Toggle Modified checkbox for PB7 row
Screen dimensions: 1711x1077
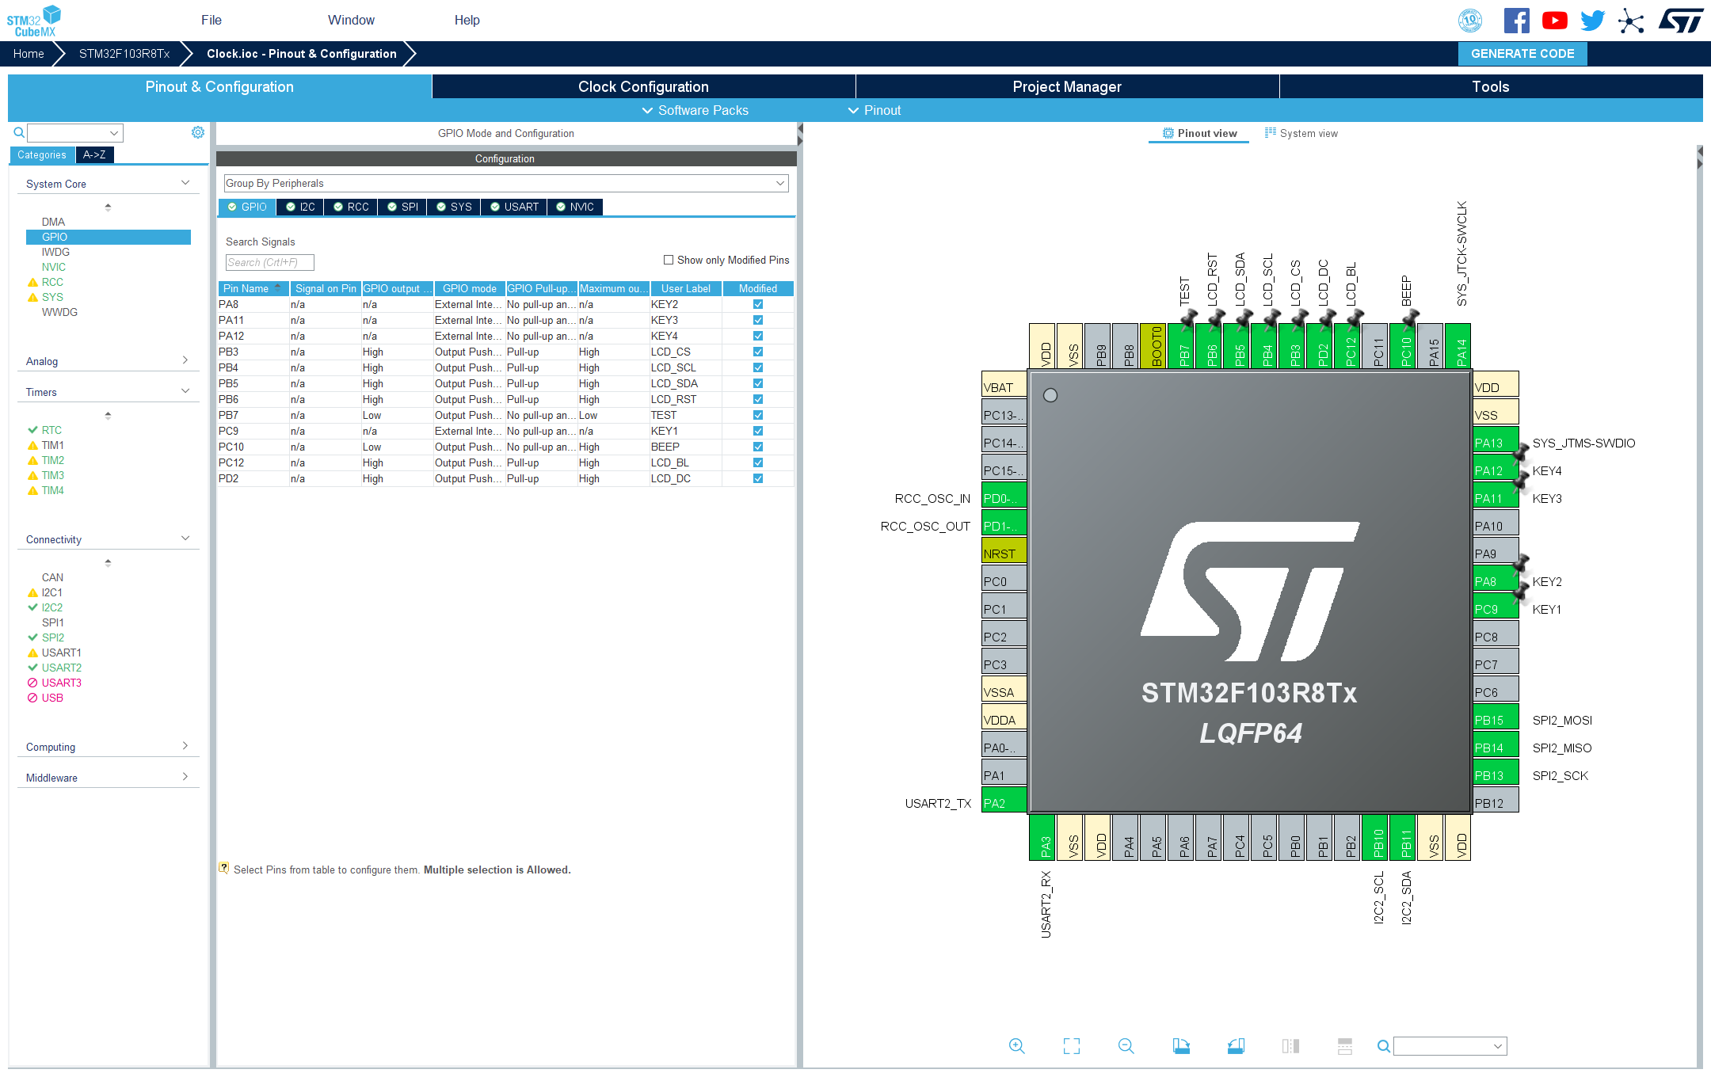click(x=758, y=415)
